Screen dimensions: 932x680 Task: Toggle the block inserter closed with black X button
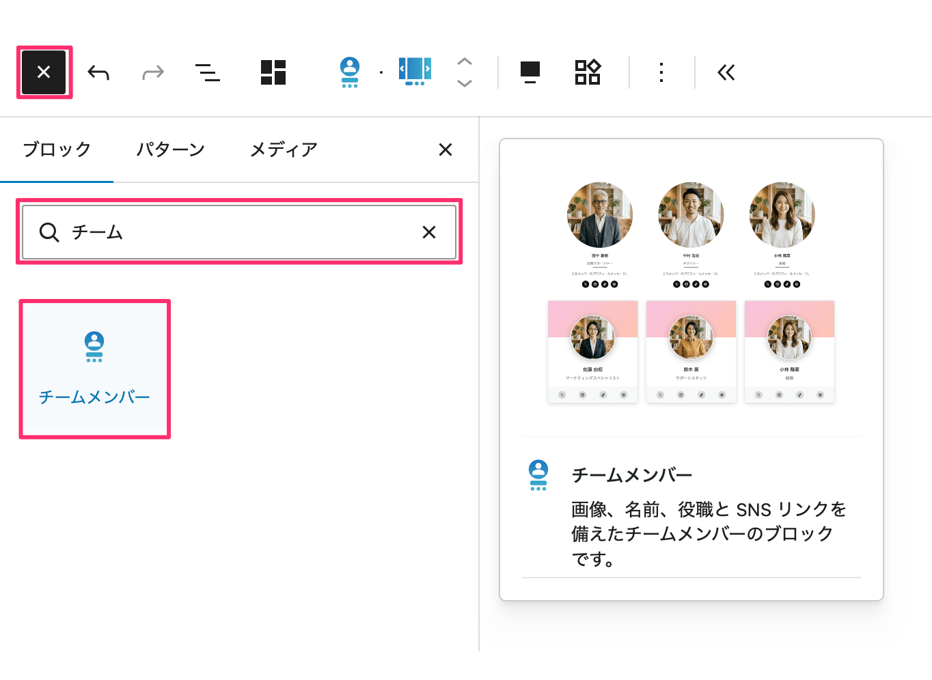point(44,72)
